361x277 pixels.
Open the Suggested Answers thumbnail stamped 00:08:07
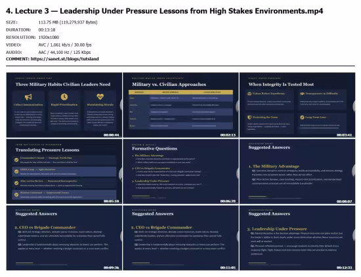297,171
